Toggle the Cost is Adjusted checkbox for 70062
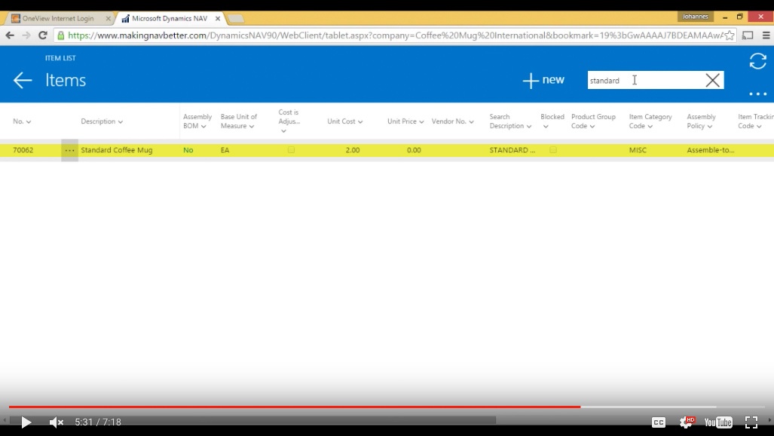Screen dimensions: 774x436 click(291, 150)
